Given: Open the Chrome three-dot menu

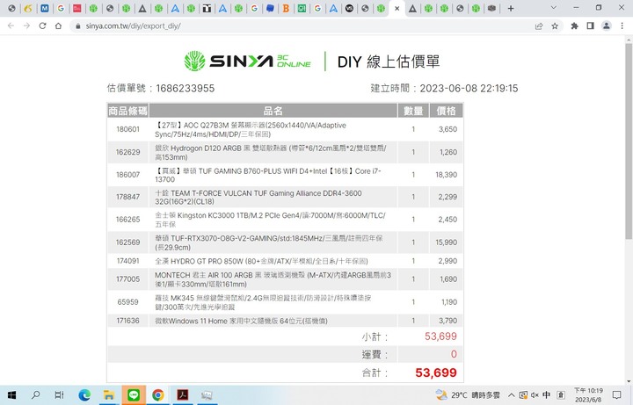Looking at the screenshot, I should point(622,25).
